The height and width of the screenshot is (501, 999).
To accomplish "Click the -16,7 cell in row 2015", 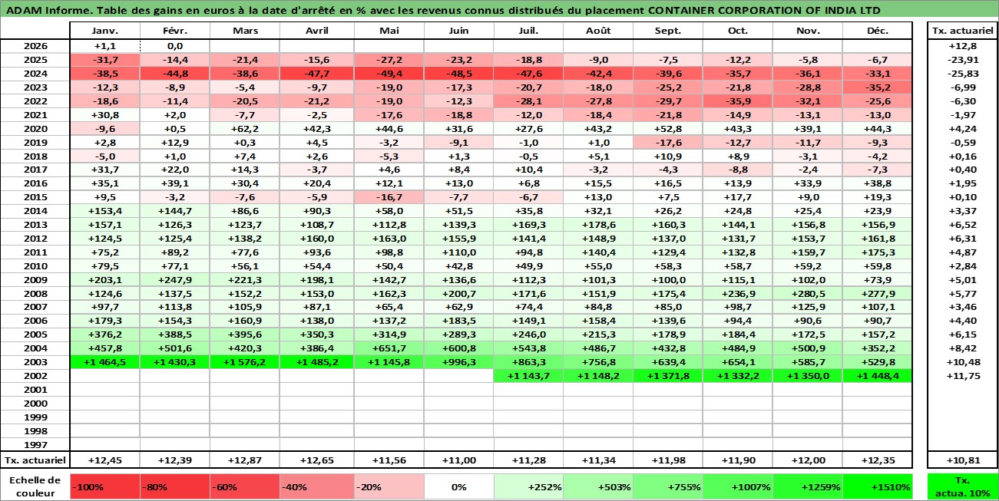I will 389,197.
